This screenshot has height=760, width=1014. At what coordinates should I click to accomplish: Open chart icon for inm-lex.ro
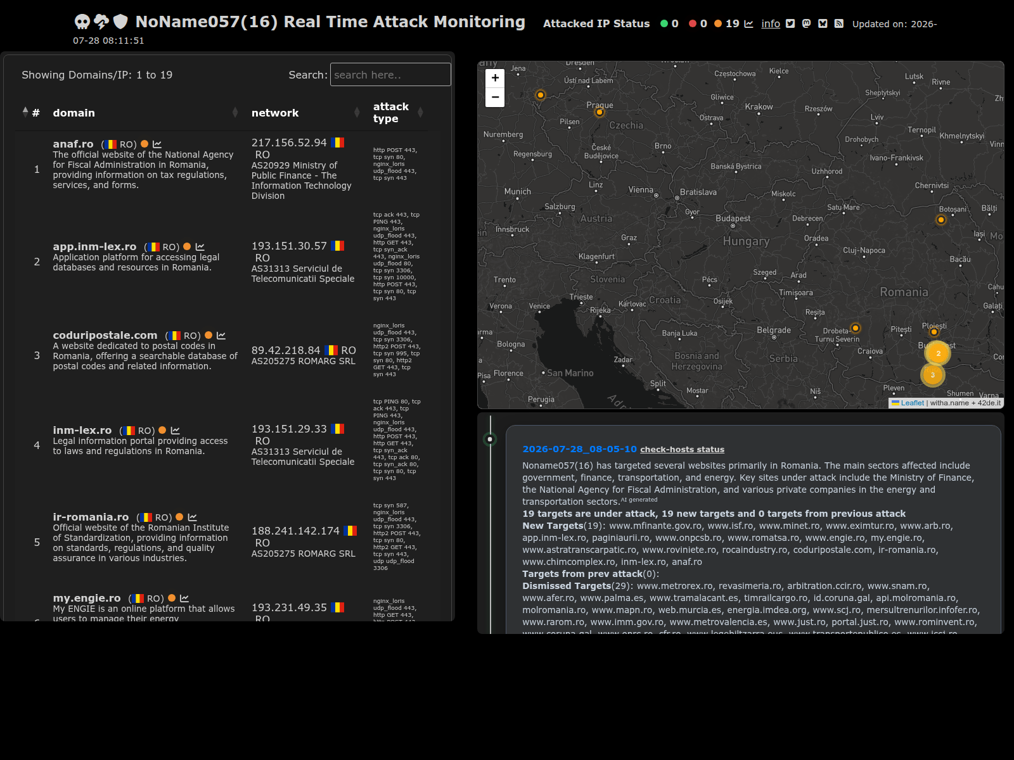[x=176, y=431]
